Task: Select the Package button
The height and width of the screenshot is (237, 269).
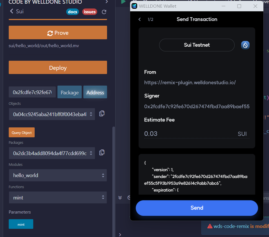Action: tap(70, 92)
